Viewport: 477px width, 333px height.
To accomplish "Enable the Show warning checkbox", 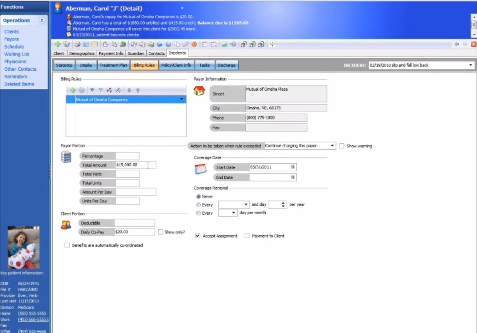I will tap(342, 146).
